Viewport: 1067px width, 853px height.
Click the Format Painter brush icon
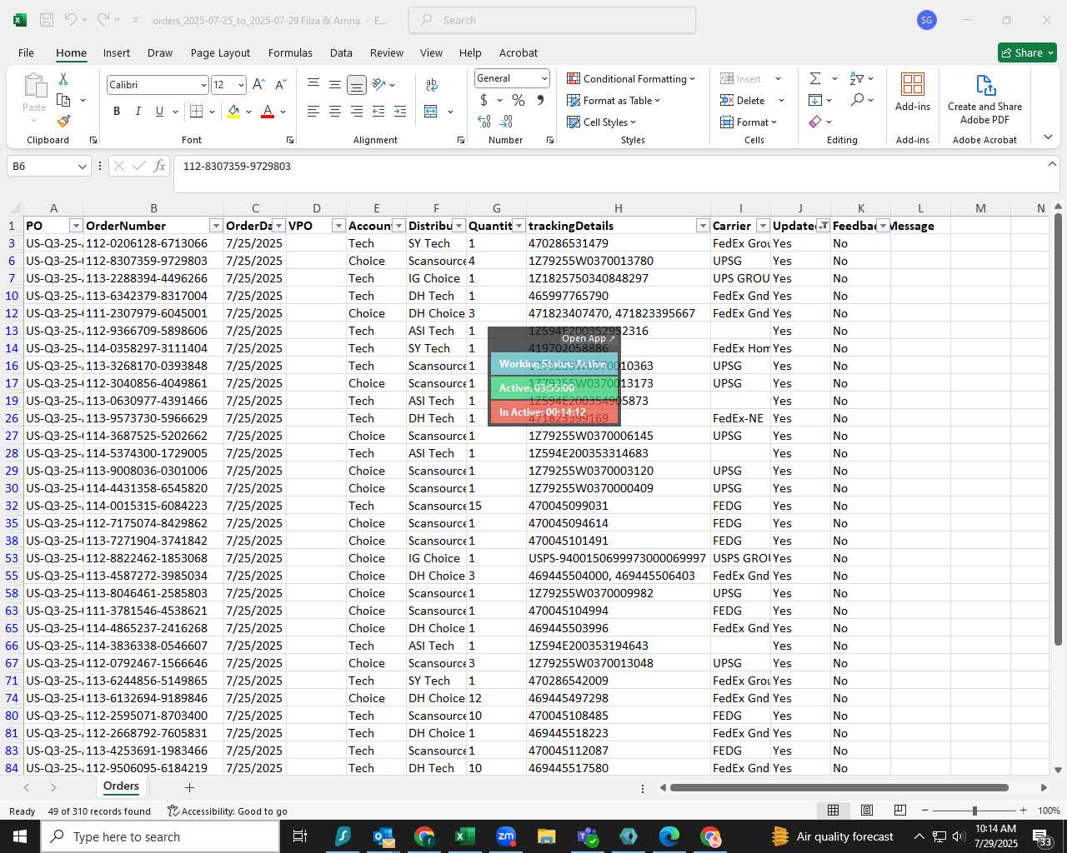coord(63,121)
